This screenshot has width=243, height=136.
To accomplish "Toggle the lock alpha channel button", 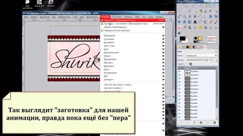I will (191, 64).
